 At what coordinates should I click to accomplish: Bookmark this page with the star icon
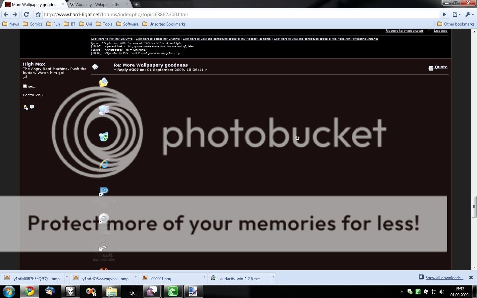pyautogui.click(x=38, y=15)
